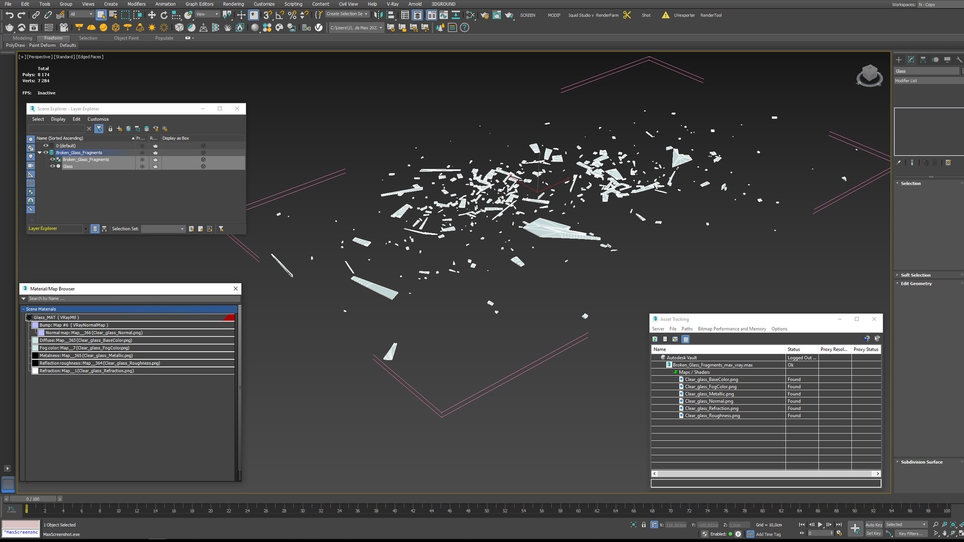Click the teapot Render icon in second toolbar

[x=10, y=28]
